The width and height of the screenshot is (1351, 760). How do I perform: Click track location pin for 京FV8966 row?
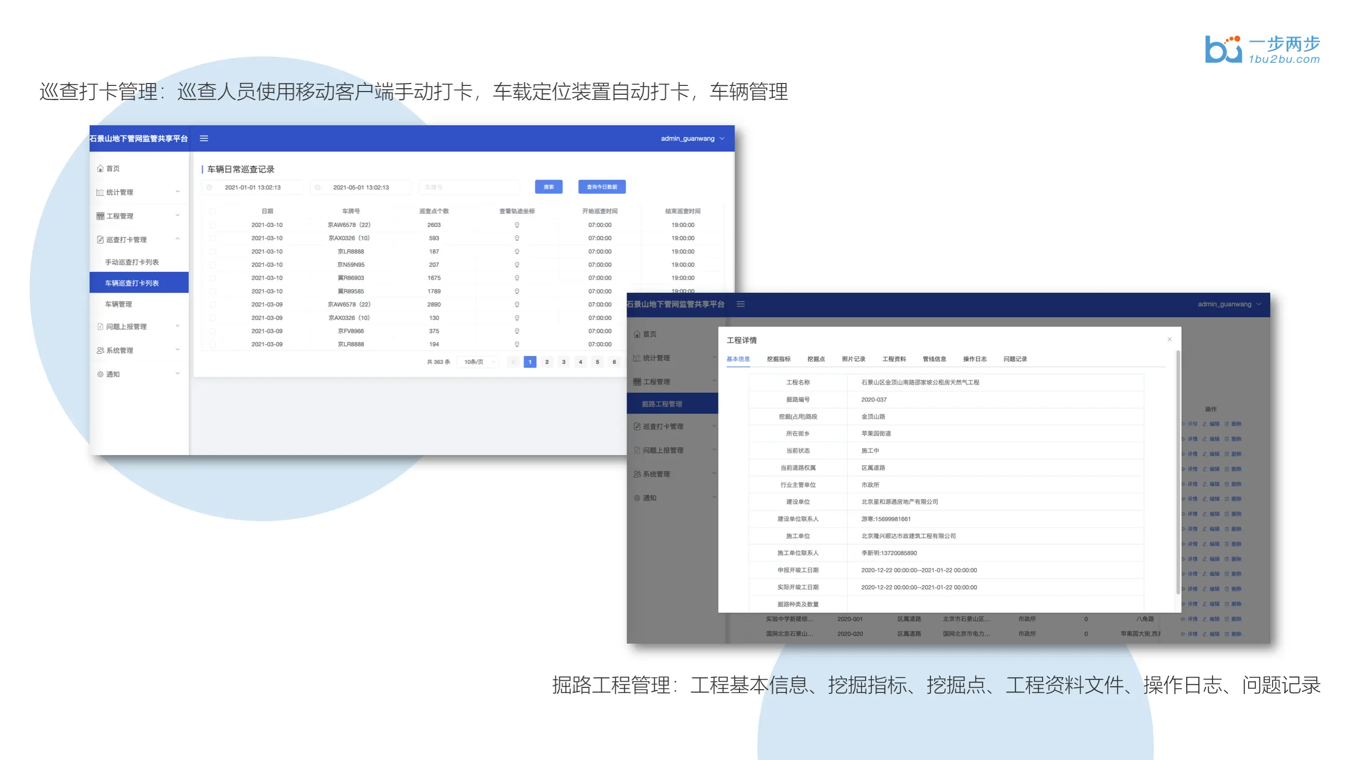516,331
